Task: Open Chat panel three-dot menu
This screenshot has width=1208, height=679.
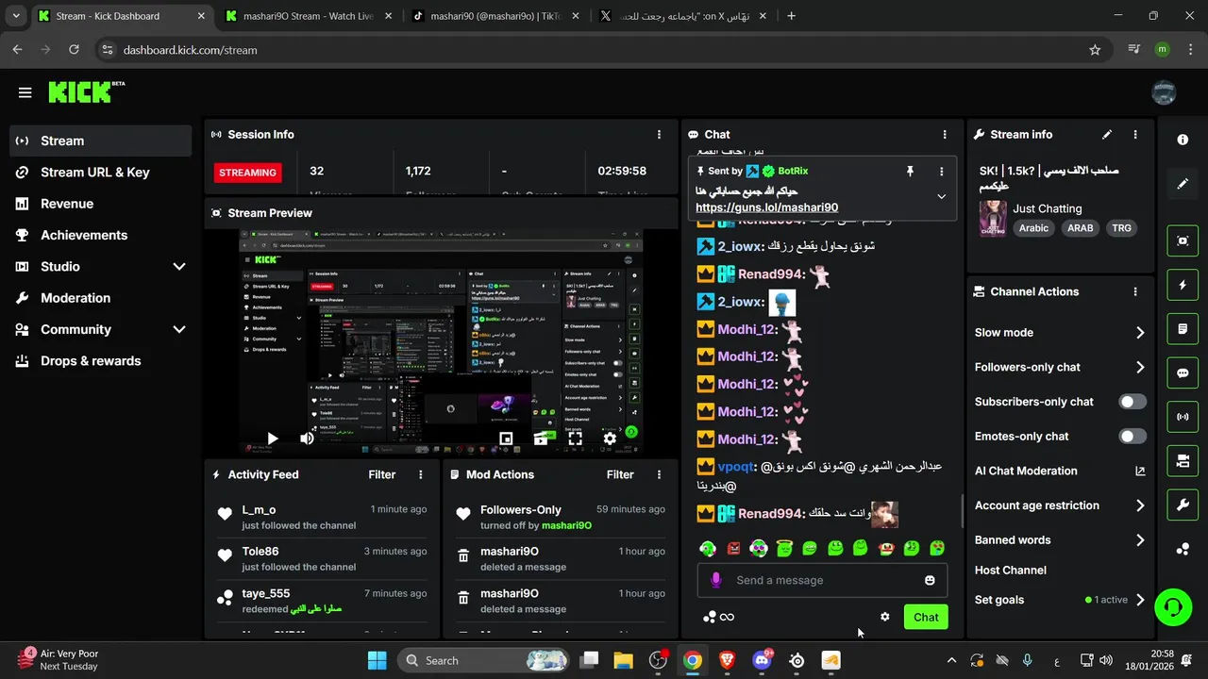Action: 945,135
